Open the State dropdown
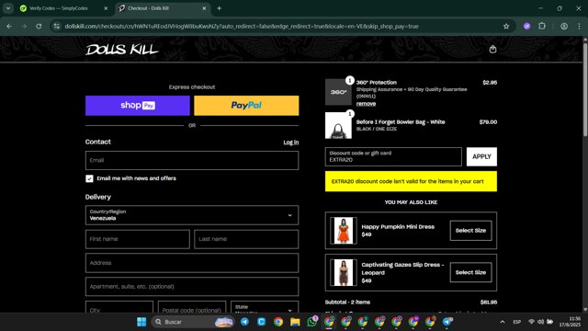Viewport: 588px width, 331px height. tap(265, 307)
